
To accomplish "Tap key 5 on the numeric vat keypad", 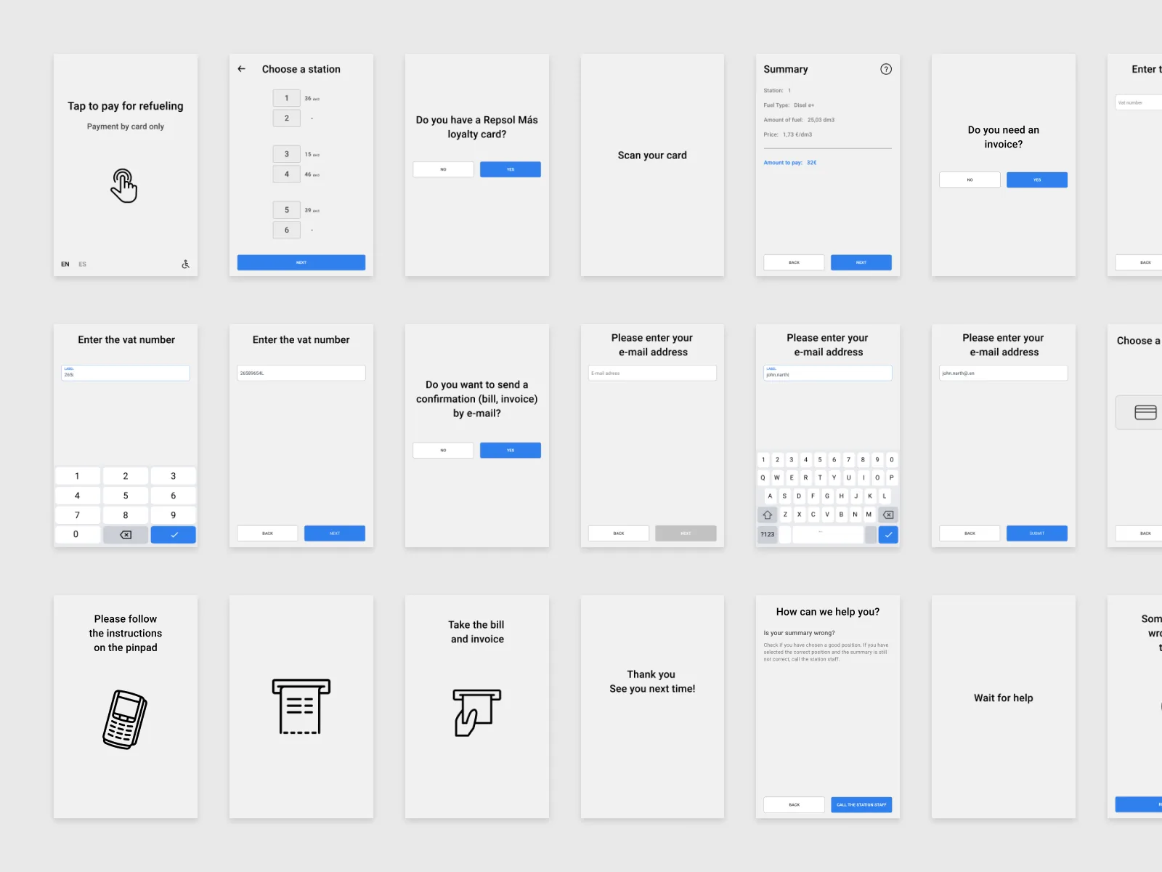I will pyautogui.click(x=126, y=496).
